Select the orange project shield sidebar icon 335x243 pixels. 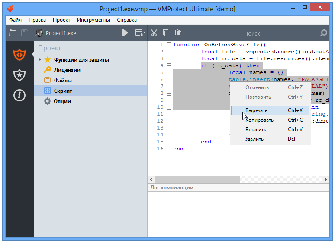tap(19, 55)
